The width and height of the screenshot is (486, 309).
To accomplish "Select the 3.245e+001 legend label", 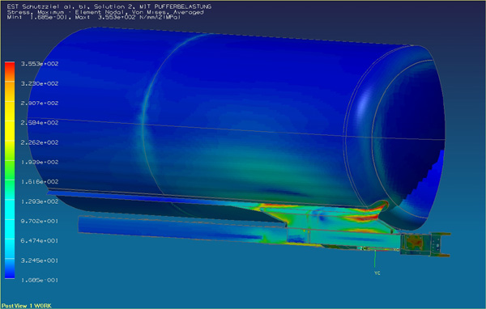I will [40, 260].
